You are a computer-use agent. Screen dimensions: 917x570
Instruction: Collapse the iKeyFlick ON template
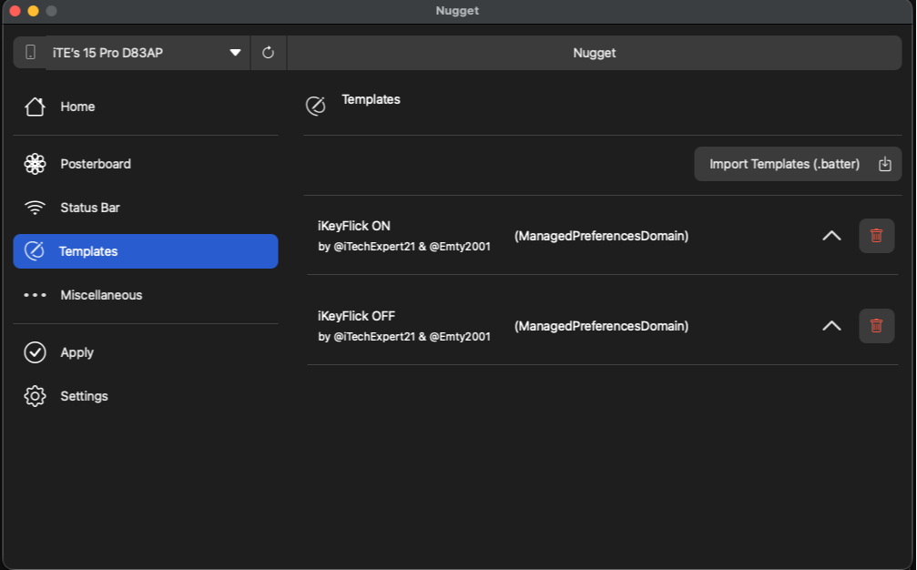click(831, 236)
